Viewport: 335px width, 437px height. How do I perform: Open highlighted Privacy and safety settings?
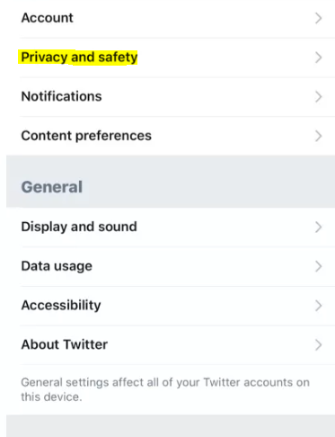click(x=171, y=58)
